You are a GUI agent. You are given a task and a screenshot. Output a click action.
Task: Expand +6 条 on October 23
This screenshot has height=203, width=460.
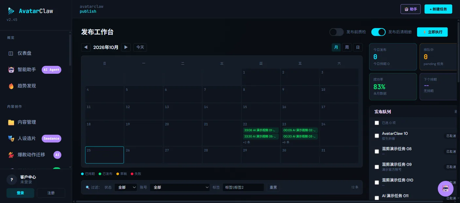coord(286,142)
